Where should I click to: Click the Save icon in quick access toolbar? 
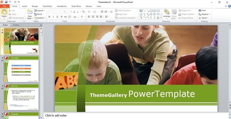(x=6, y=2)
